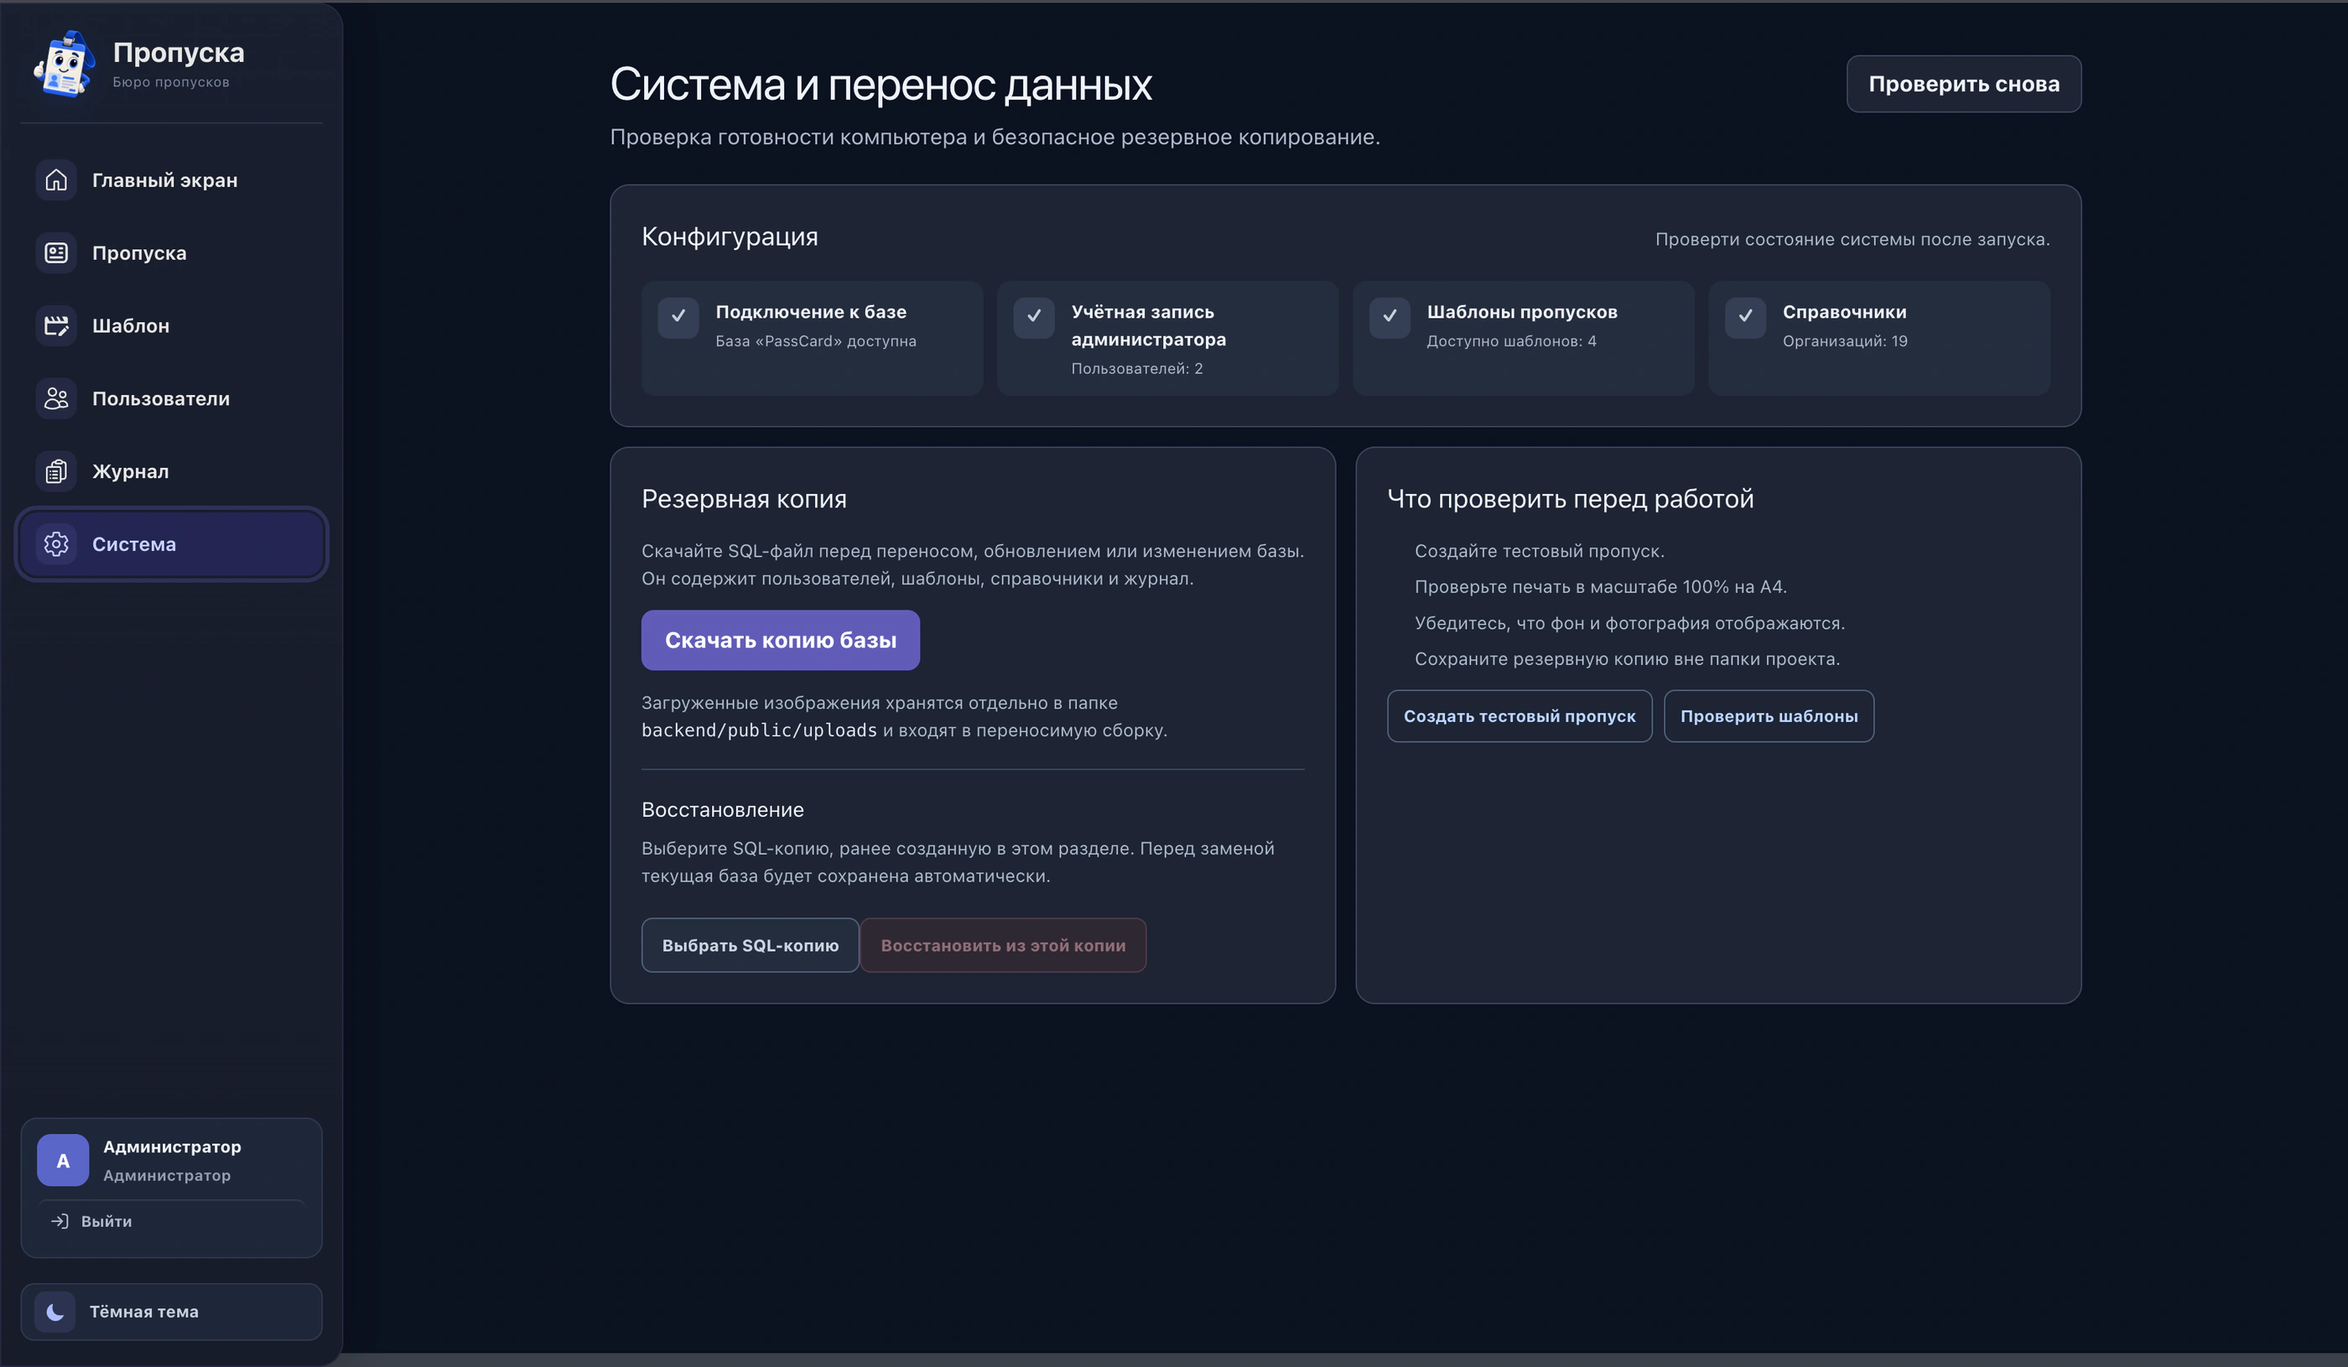Screen dimensions: 2348x1367
Task: Click the Конфигурация heading
Action: click(x=730, y=236)
